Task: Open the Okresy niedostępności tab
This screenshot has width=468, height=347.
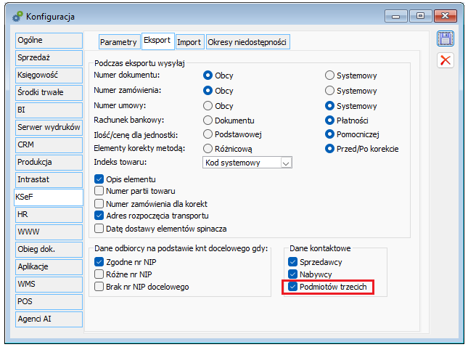Action: 247,42
